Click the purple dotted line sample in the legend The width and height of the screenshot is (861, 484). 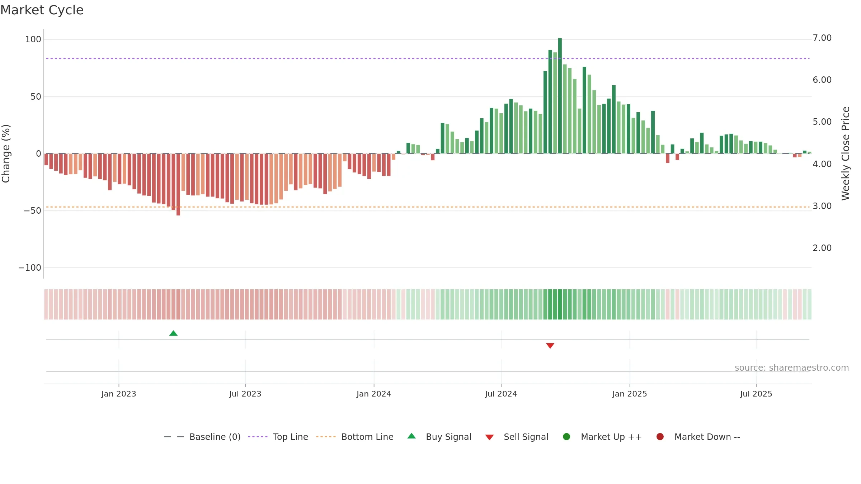pyautogui.click(x=258, y=437)
